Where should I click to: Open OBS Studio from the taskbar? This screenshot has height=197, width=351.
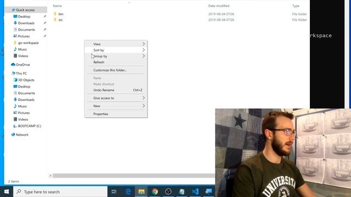coord(168,192)
